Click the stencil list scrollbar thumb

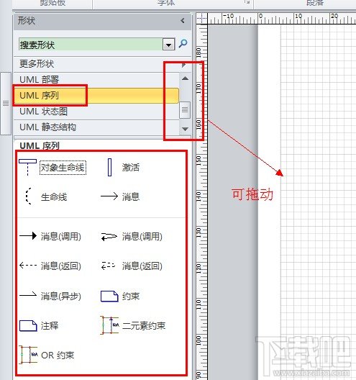coord(185,110)
